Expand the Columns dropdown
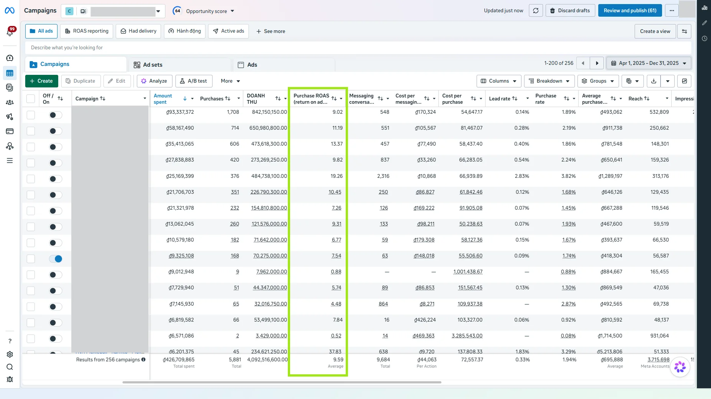Viewport: 711px width, 399px height. 498,81
